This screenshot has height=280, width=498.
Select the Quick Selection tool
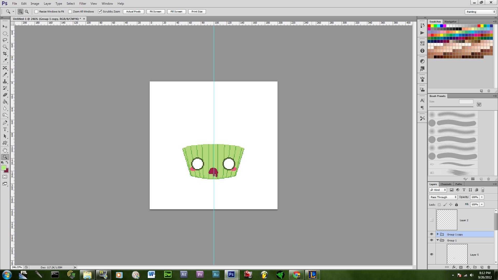pos(5,47)
